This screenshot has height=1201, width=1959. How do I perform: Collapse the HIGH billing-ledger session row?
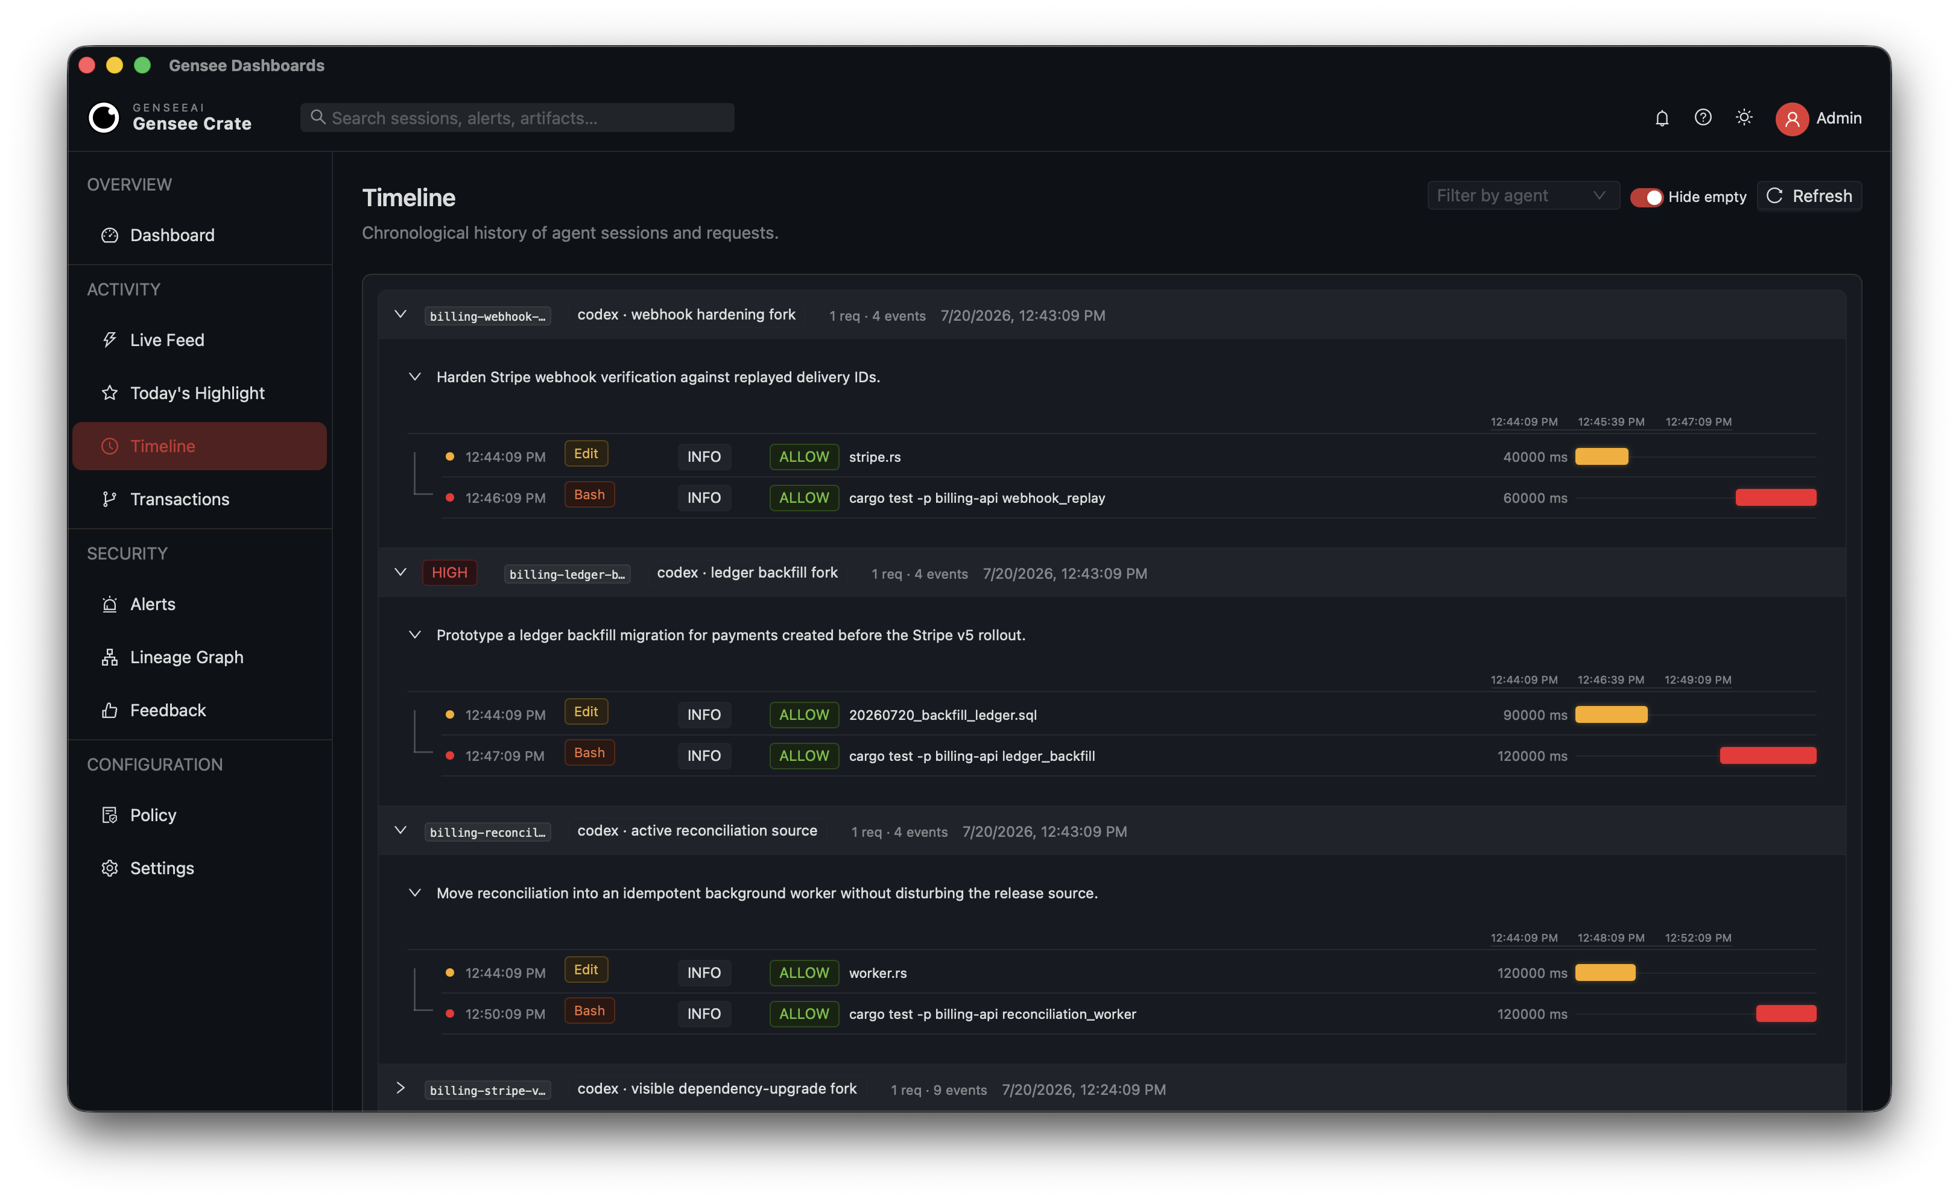[400, 572]
